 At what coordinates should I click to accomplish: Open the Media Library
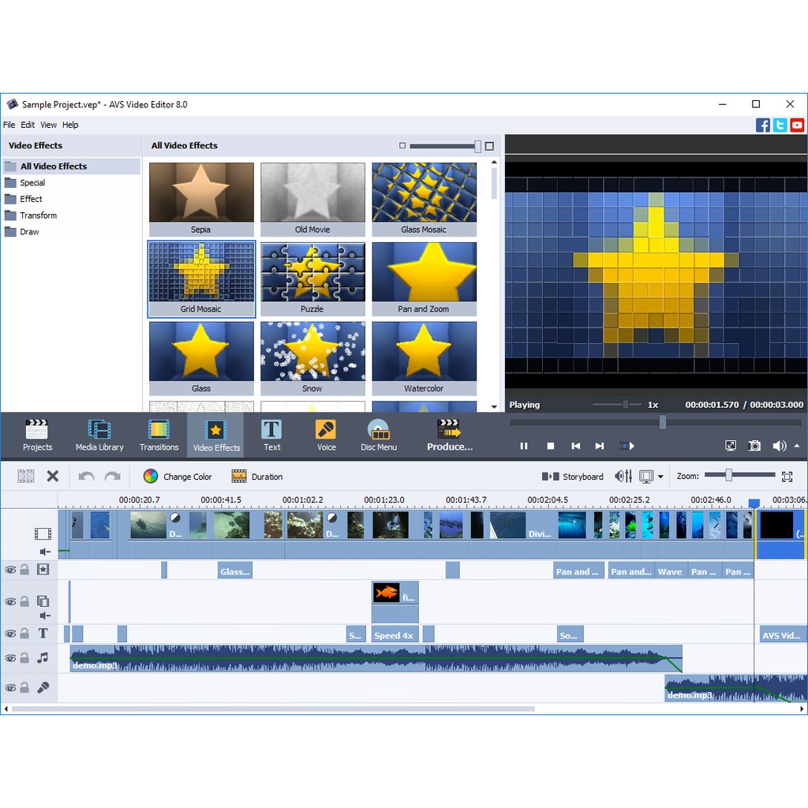(99, 435)
